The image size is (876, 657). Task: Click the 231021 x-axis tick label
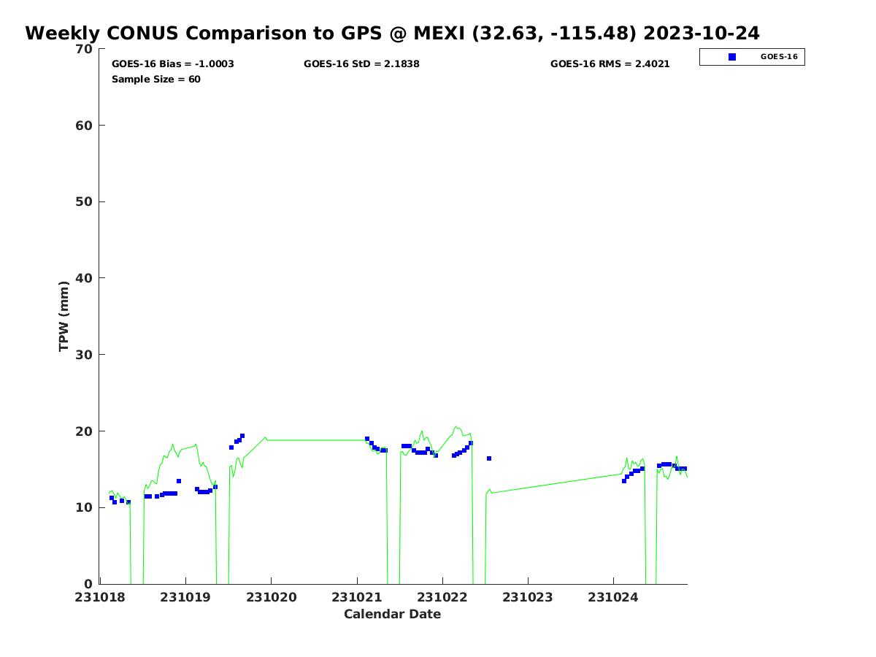356,597
